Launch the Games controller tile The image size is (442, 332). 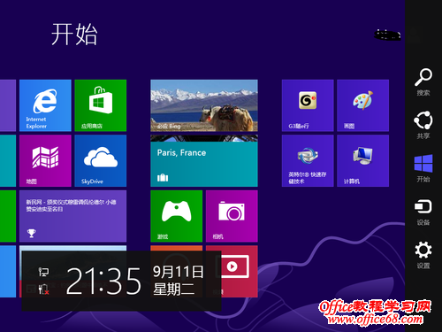(176, 216)
